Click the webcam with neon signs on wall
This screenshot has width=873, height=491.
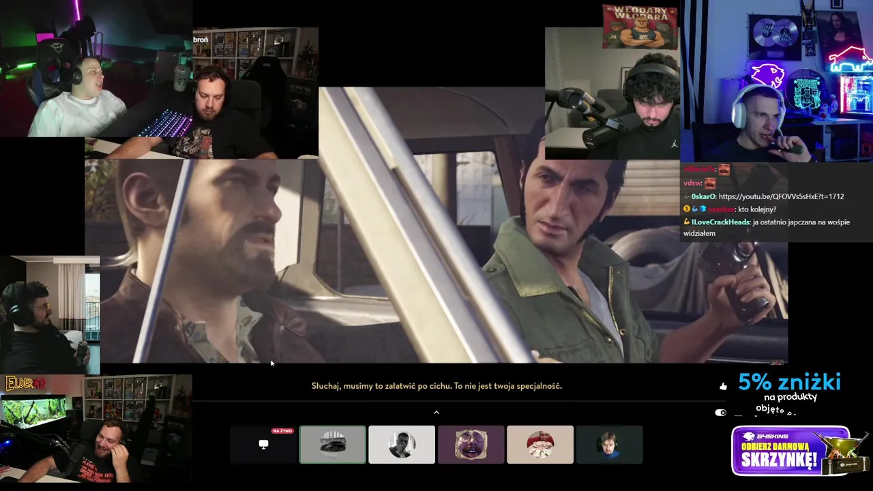778,80
